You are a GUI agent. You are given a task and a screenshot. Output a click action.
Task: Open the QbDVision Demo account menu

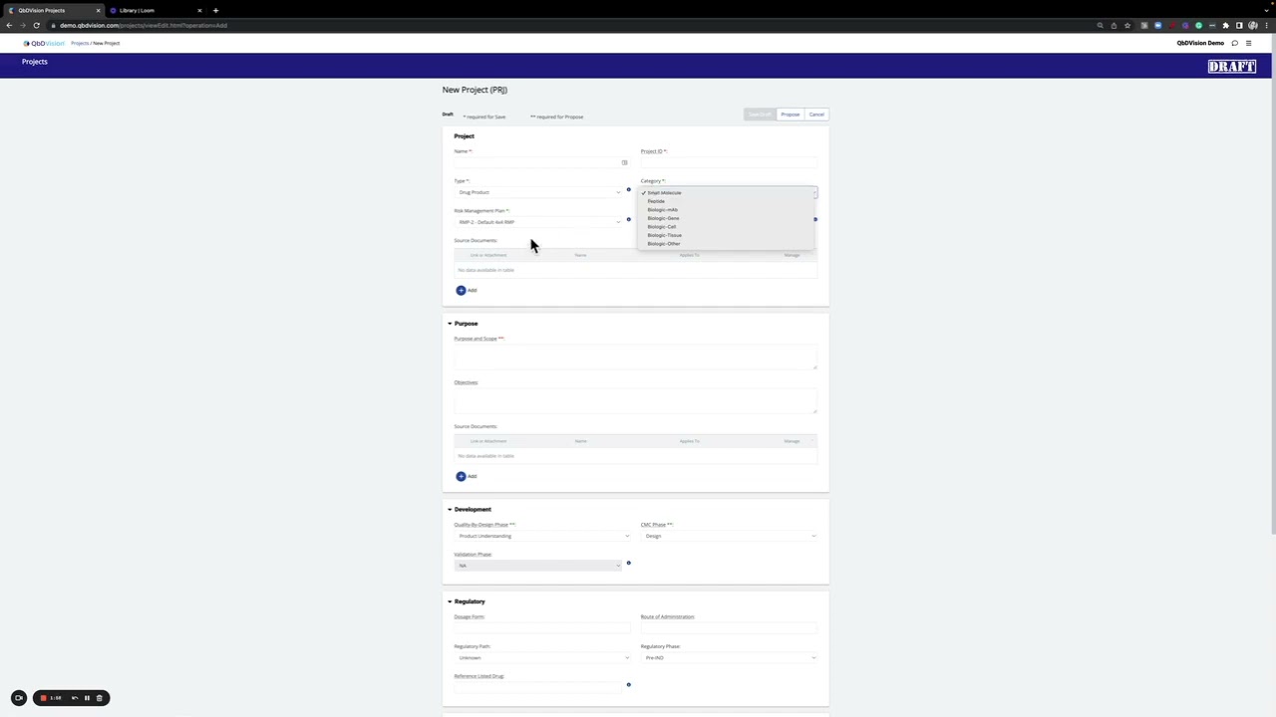(1200, 43)
